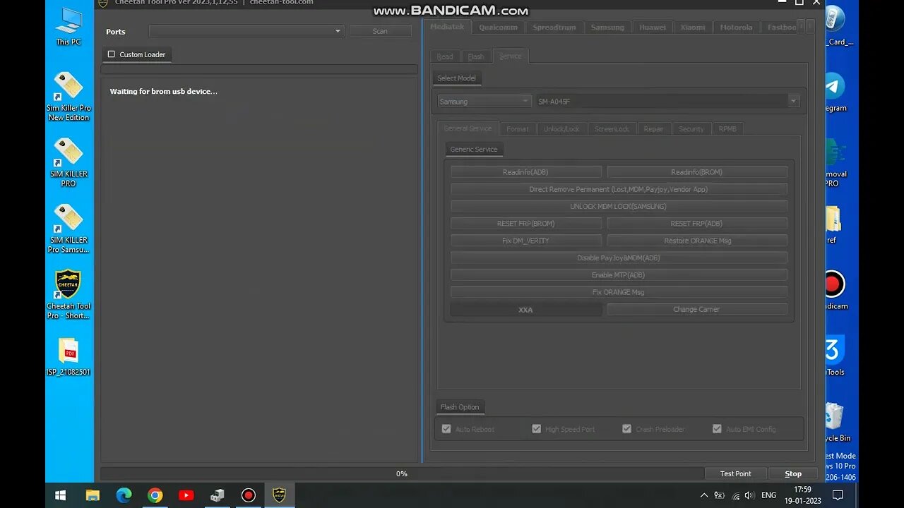
Task: Click Enable MTP(ADB) button
Action: click(x=619, y=274)
